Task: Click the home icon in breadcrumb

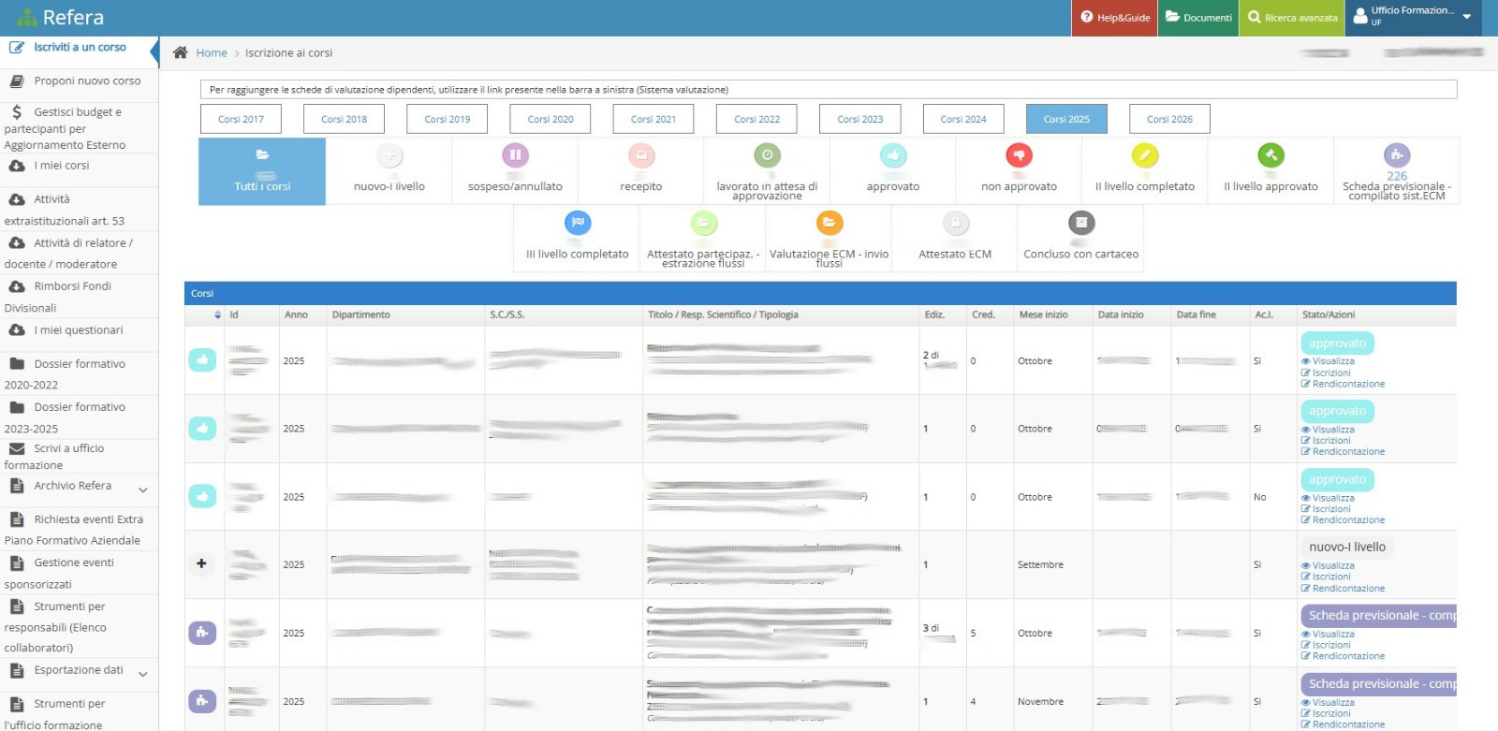Action: [181, 52]
